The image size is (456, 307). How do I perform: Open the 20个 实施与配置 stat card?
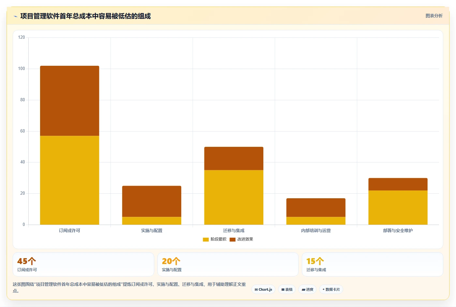pyautogui.click(x=228, y=264)
